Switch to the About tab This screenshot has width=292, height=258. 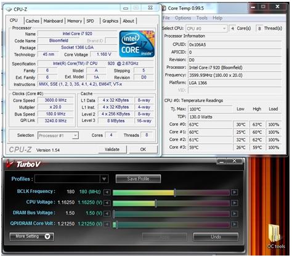coord(128,21)
